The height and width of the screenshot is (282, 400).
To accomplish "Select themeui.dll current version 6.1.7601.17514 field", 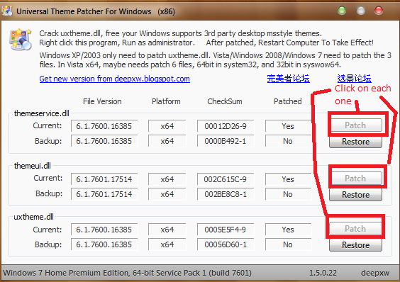I will click(104, 179).
